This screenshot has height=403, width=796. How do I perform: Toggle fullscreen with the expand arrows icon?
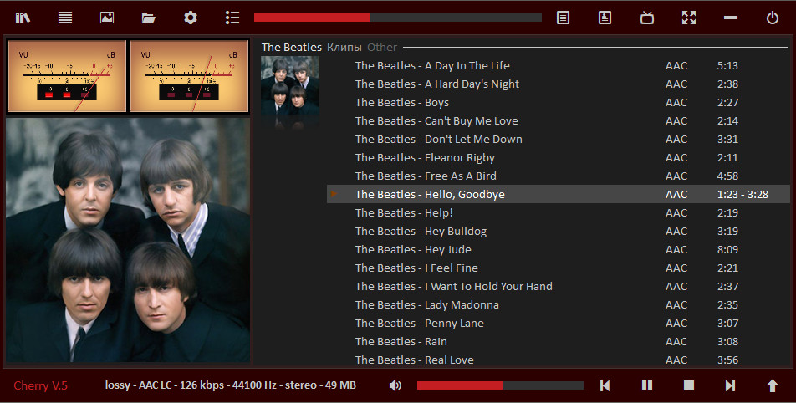pyautogui.click(x=689, y=18)
